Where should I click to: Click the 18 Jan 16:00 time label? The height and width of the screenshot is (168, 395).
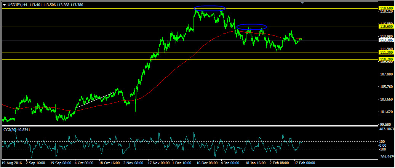pyautogui.click(x=256, y=163)
